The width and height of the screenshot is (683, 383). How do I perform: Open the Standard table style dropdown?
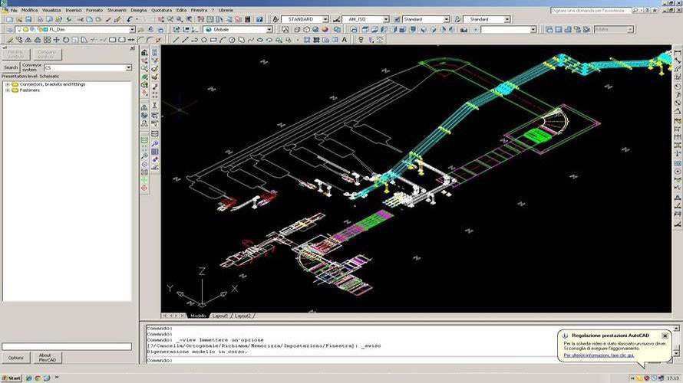447,19
